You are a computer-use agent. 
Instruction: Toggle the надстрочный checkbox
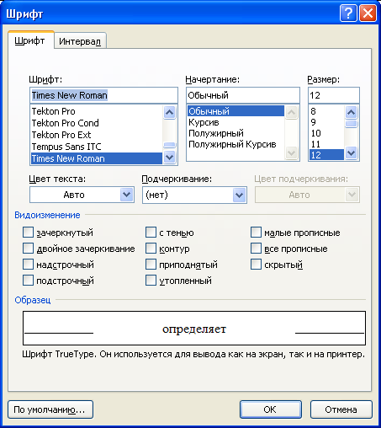[x=28, y=265]
